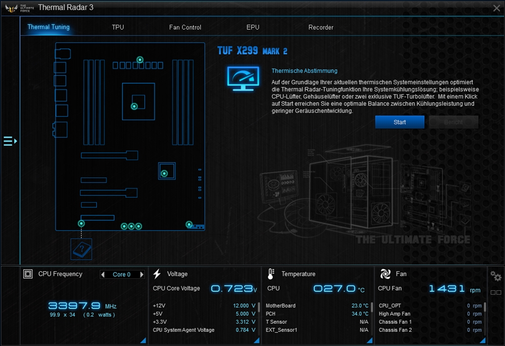
Task: Select the sensor marker above the VRM row
Action: pos(140,60)
